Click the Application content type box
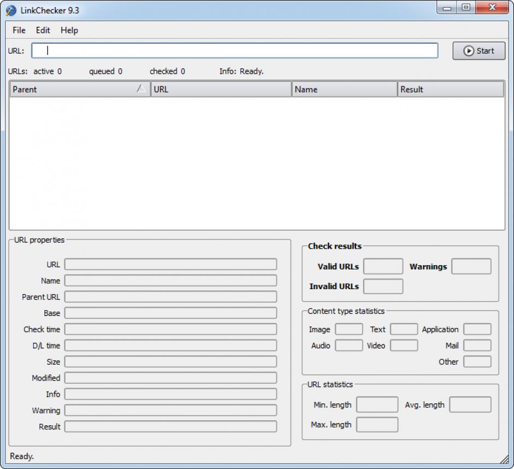The height and width of the screenshot is (469, 514). click(477, 329)
